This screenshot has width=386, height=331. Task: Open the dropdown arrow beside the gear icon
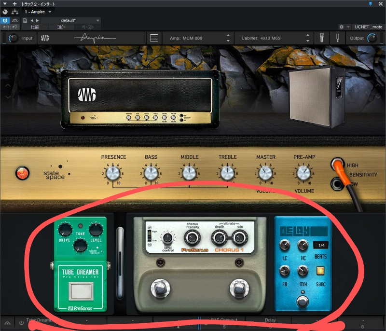[348, 27]
